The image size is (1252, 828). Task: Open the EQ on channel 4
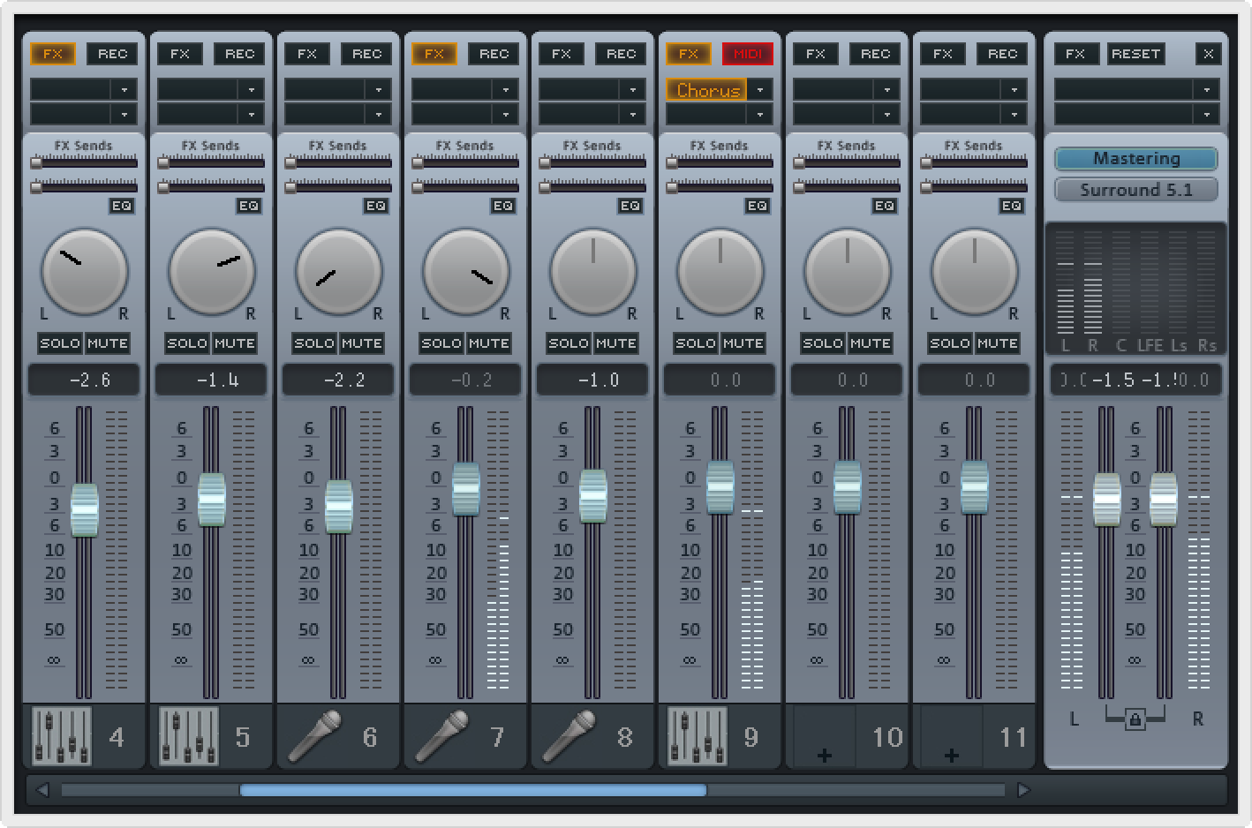(x=122, y=206)
